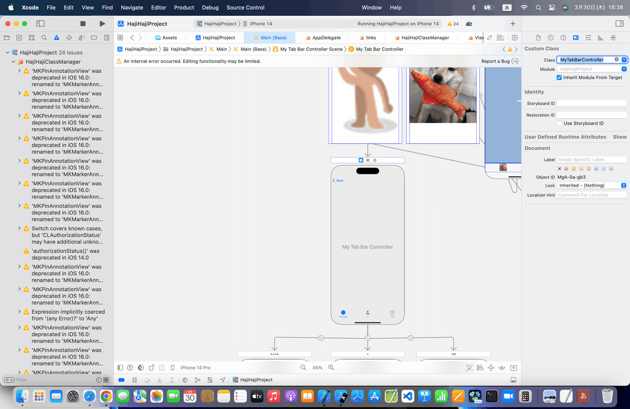Click the Restoration ID input field
The height and width of the screenshot is (409, 630).
592,115
